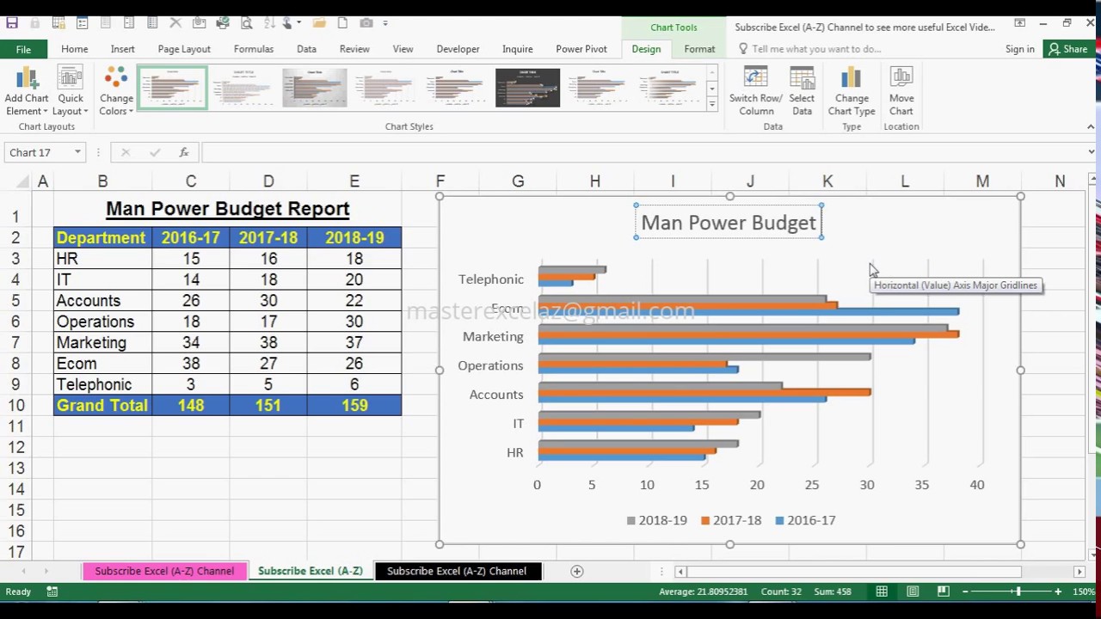The width and height of the screenshot is (1101, 619).
Task: Click the Move Chart icon
Action: click(901, 79)
